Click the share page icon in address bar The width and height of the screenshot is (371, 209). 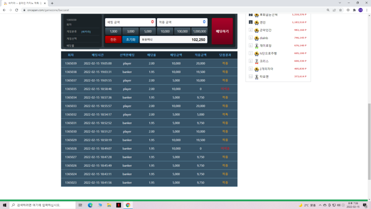pyautogui.click(x=334, y=10)
